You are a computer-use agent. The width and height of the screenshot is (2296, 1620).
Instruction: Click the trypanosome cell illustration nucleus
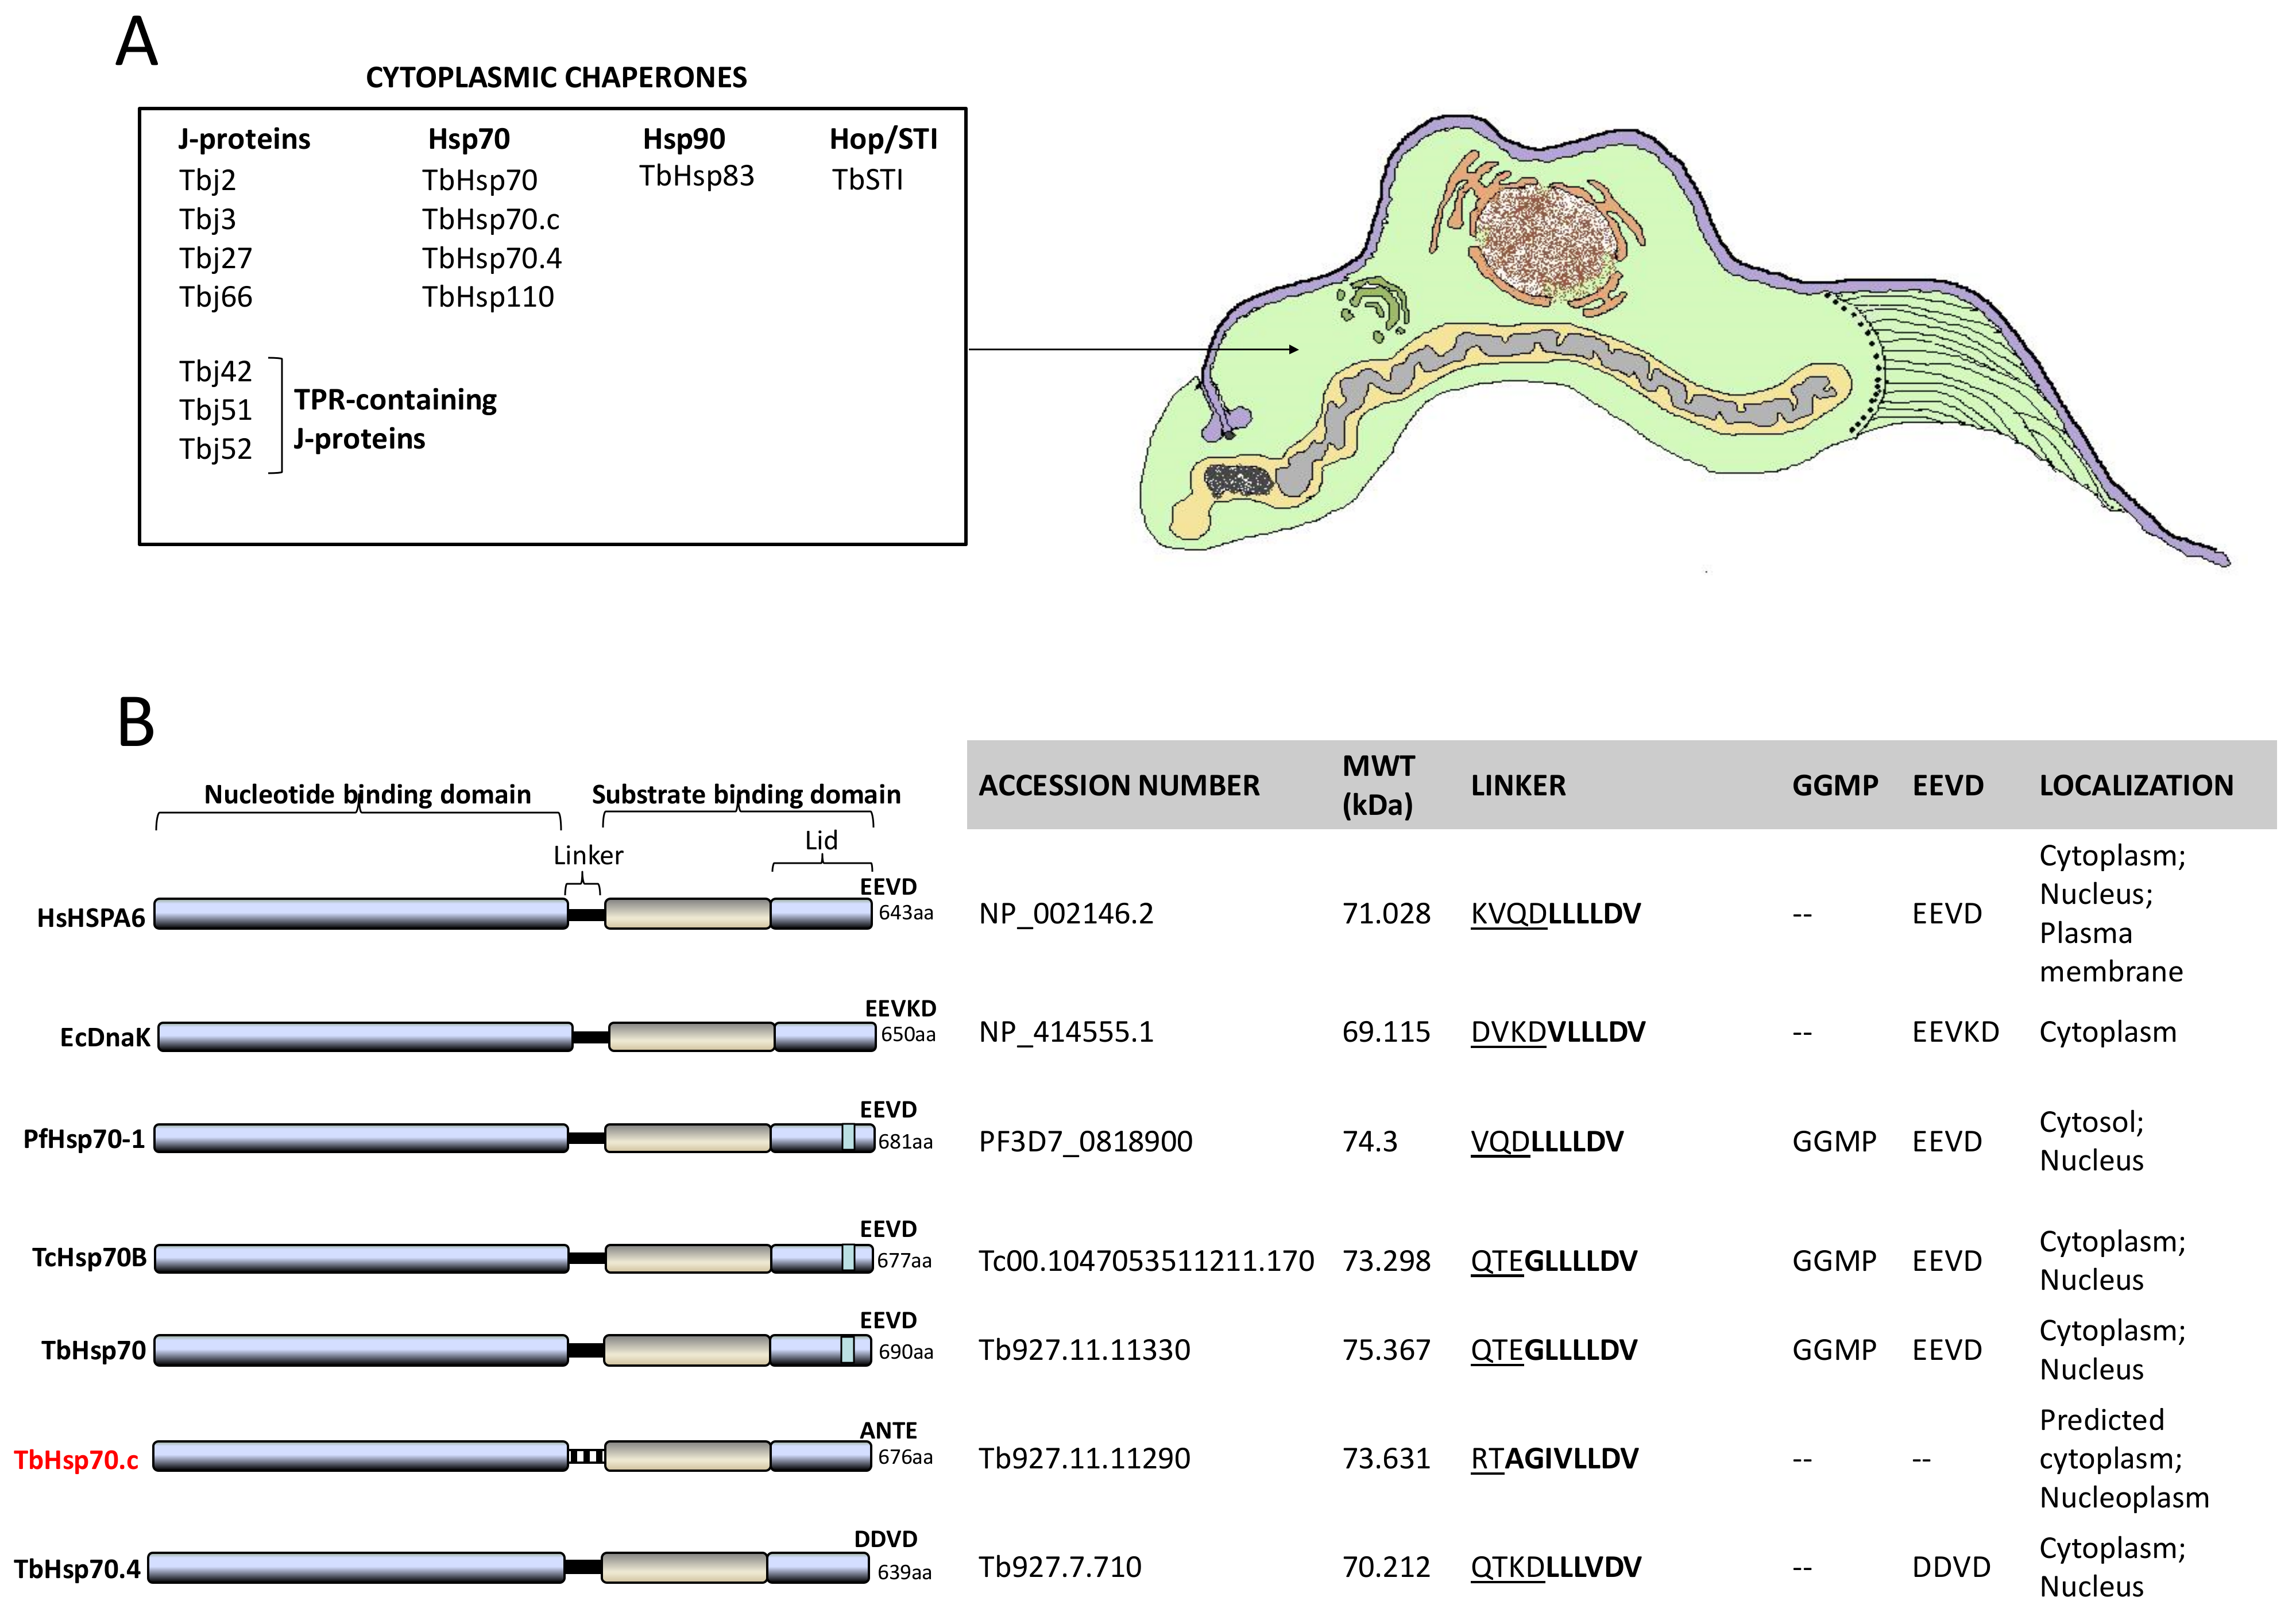(1547, 242)
